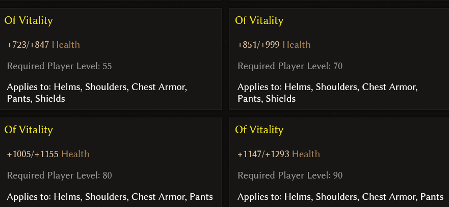Click Applies to line in level 90 card
Image resolution: width=449 pixels, height=207 pixels.
(340, 197)
